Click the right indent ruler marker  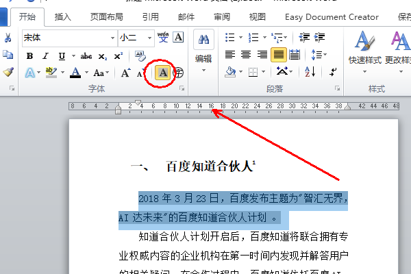pyautogui.click(x=347, y=107)
